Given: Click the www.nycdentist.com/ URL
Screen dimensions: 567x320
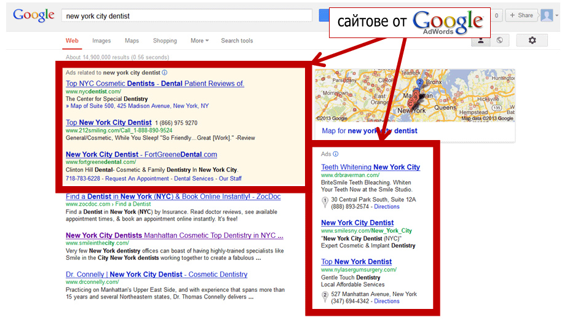Looking at the screenshot, I should pos(93,92).
